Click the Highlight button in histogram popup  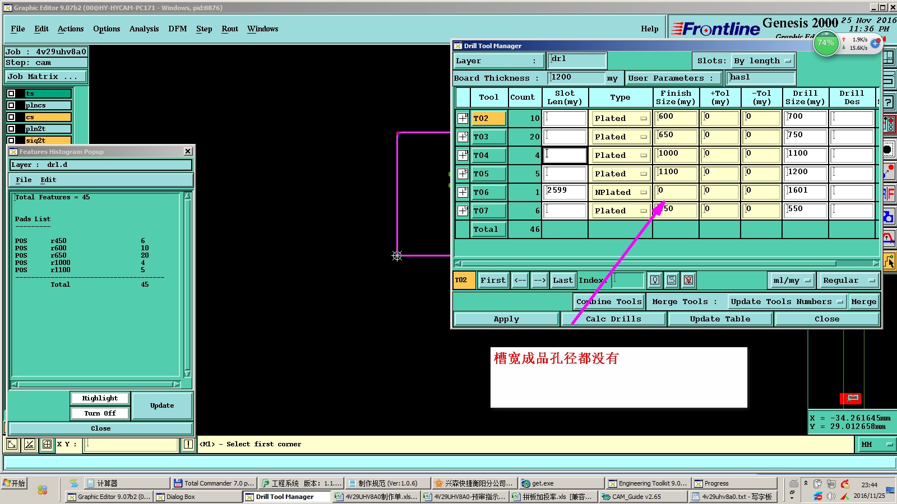tap(100, 398)
